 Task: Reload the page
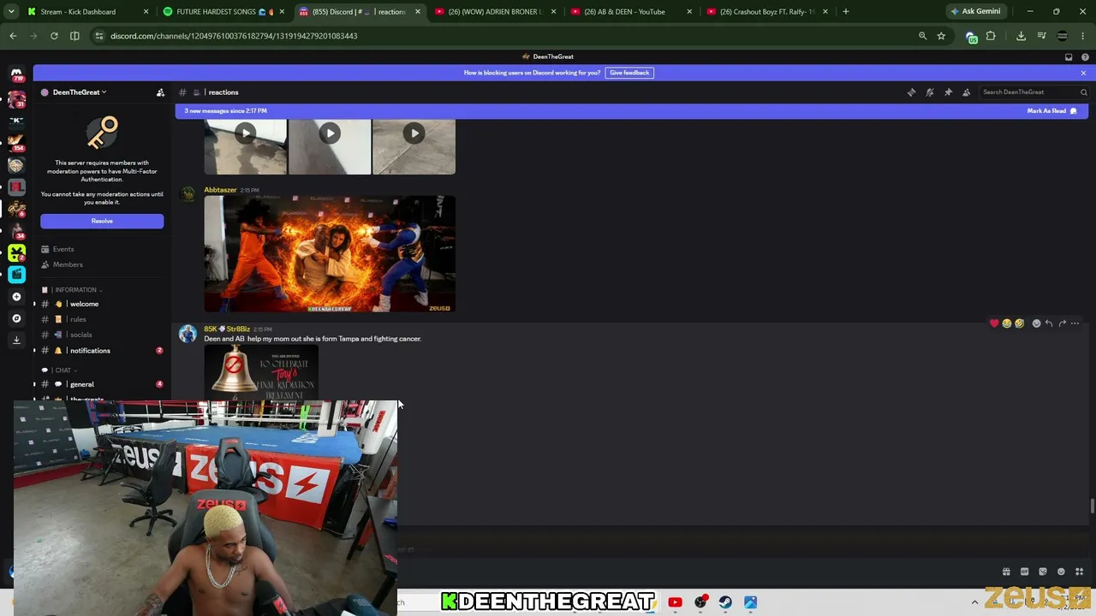[54, 36]
